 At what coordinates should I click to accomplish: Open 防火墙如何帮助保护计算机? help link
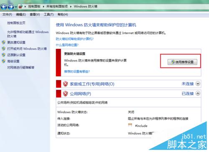click(x=74, y=39)
